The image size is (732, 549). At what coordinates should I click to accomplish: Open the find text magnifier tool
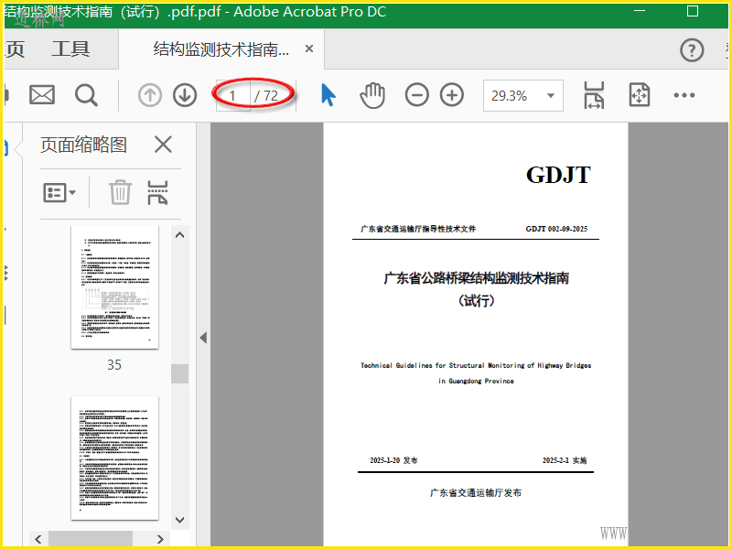86,95
